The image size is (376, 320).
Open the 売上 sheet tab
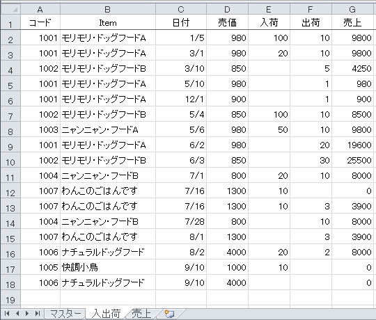point(141,313)
